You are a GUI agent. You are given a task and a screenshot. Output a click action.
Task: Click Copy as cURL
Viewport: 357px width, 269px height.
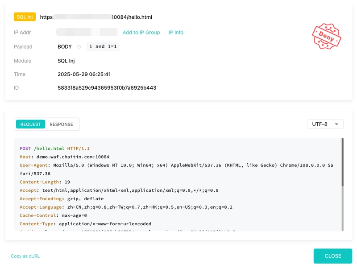[x=25, y=256]
